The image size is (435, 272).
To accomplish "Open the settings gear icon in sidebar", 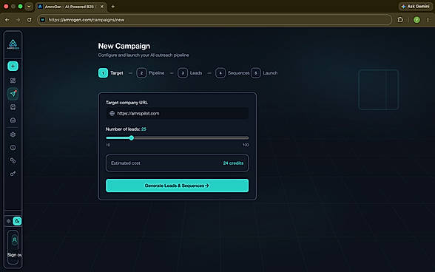I will [x=13, y=135].
